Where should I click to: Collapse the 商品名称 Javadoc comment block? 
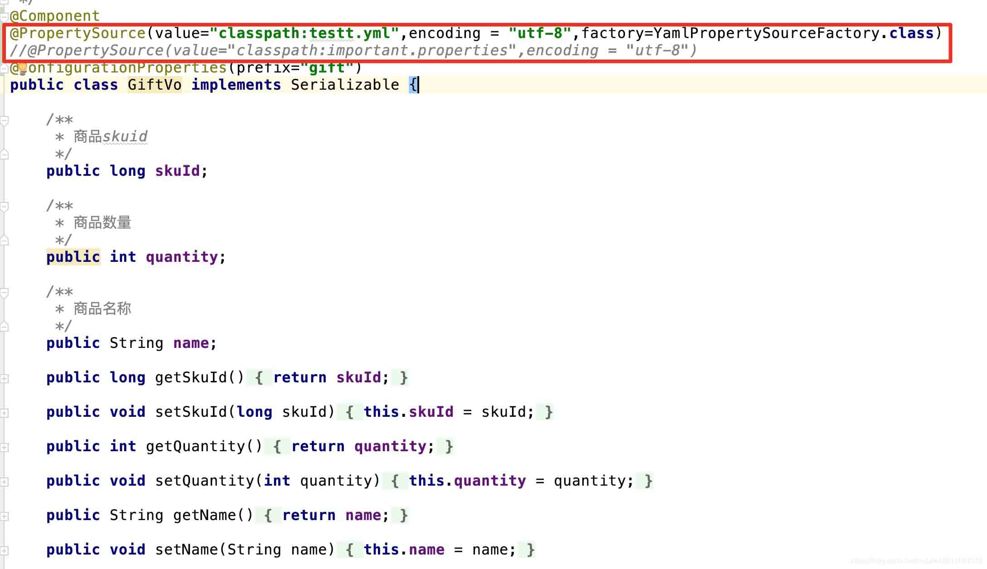pyautogui.click(x=4, y=293)
